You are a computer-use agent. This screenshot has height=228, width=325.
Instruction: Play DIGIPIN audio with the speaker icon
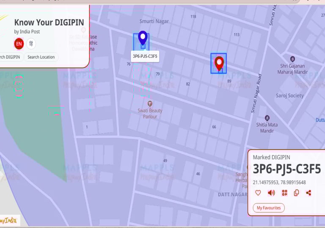click(x=271, y=193)
